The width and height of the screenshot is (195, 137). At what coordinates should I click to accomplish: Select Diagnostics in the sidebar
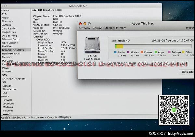tap(9, 32)
